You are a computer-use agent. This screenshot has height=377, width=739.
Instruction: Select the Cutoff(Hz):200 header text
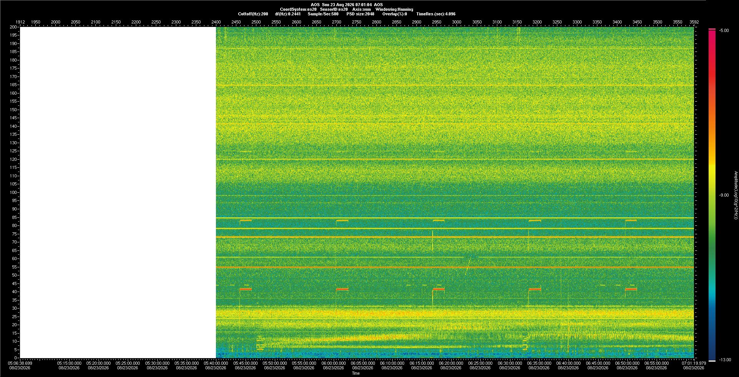pos(253,14)
